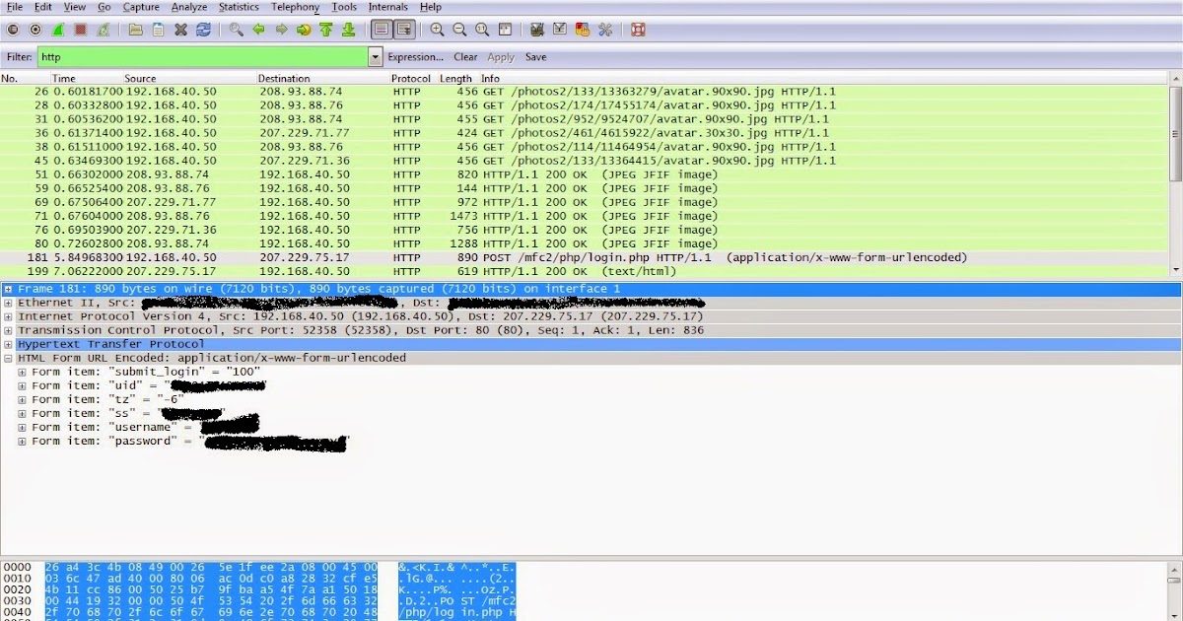Expand form item "username"
This screenshot has width=1183, height=621.
tap(22, 427)
